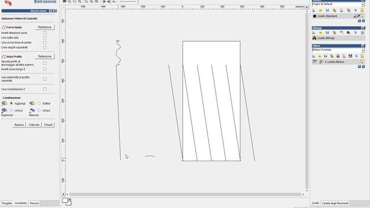Click the purple sphere icon in Rilievo toolbar
The image size is (370, 208).
[338, 56]
